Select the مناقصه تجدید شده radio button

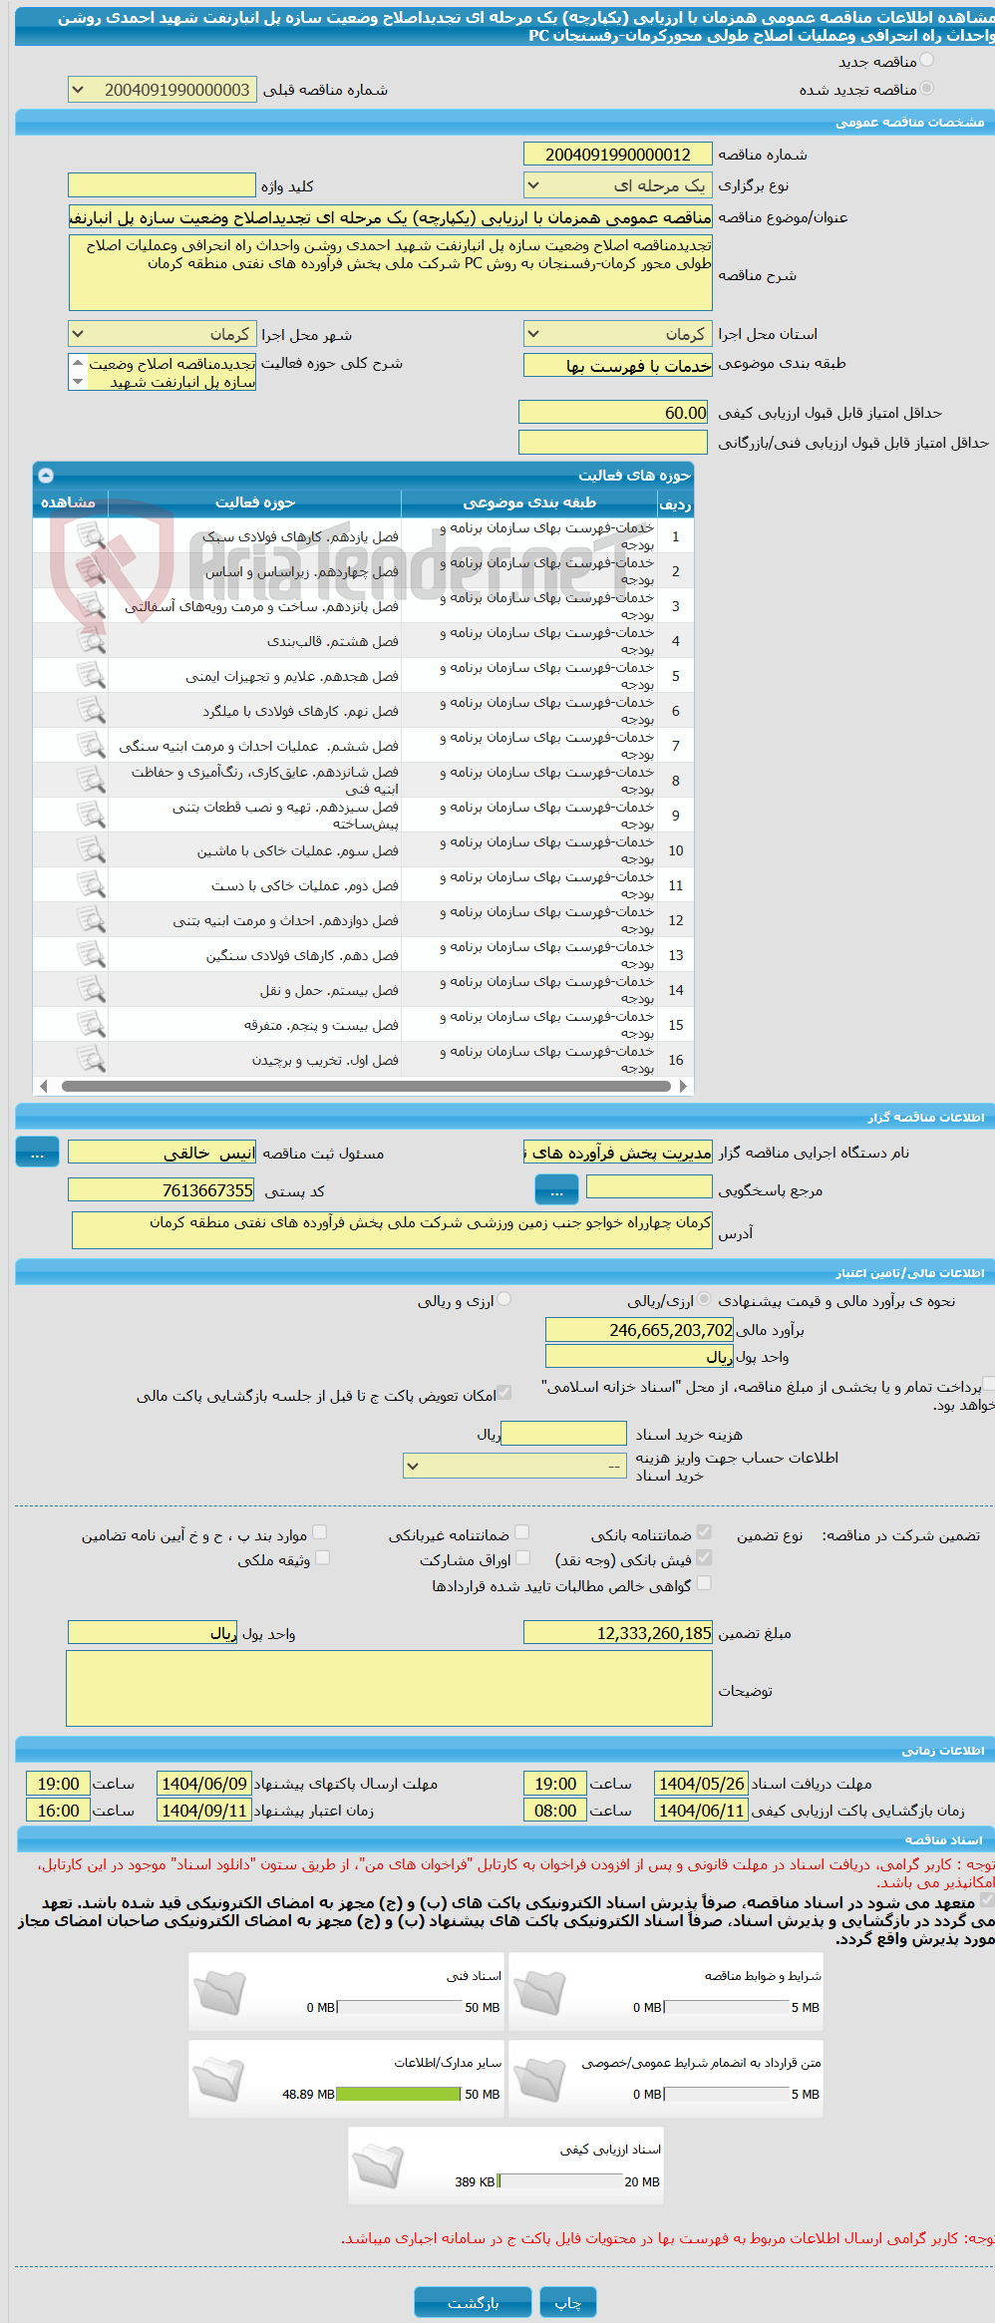[926, 88]
